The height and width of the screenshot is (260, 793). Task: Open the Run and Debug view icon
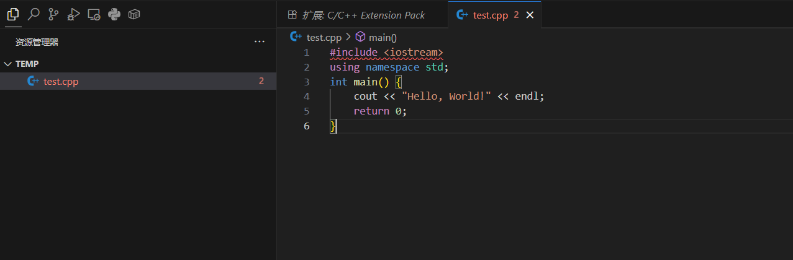point(74,14)
